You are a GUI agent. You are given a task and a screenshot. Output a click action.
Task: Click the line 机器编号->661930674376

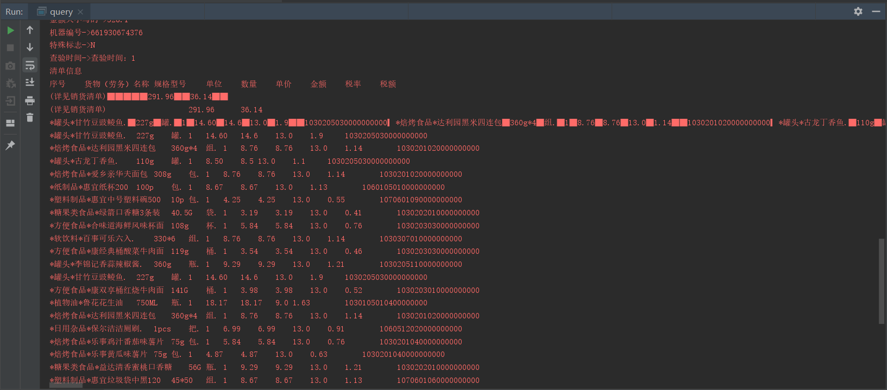96,33
